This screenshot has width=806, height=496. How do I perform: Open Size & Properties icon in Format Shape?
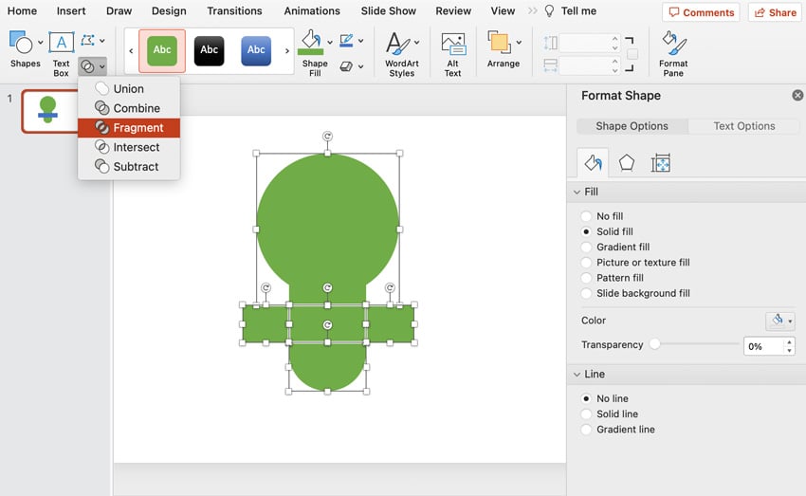pos(661,163)
